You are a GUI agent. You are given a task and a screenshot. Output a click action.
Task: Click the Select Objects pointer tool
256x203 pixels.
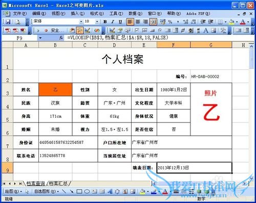(x=27, y=192)
